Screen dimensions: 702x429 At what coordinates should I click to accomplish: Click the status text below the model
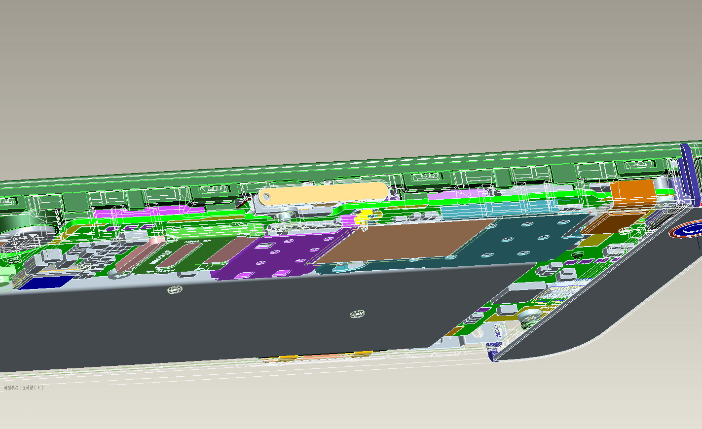(x=24, y=388)
